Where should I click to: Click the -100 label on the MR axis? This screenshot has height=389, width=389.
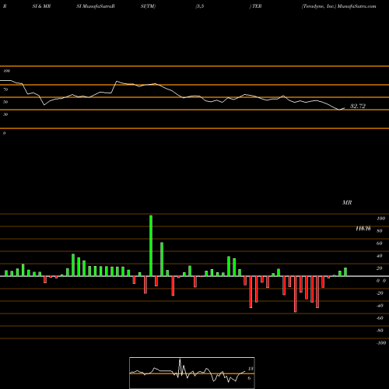pos(380,343)
